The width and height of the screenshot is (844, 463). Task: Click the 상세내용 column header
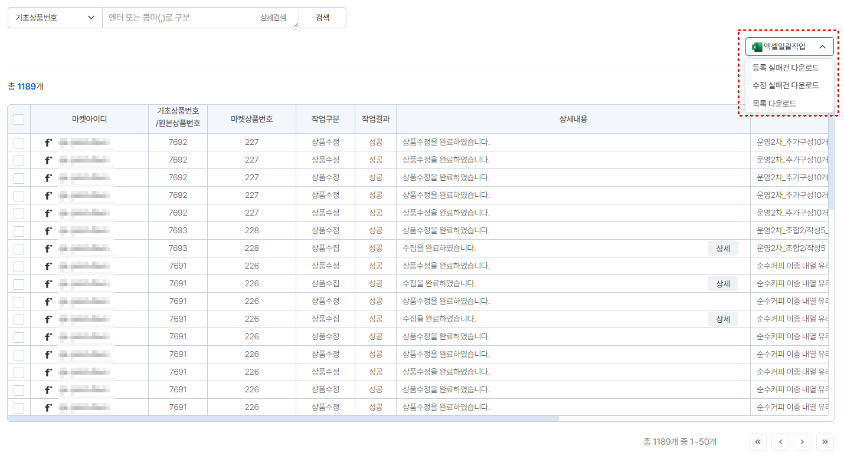click(x=573, y=119)
